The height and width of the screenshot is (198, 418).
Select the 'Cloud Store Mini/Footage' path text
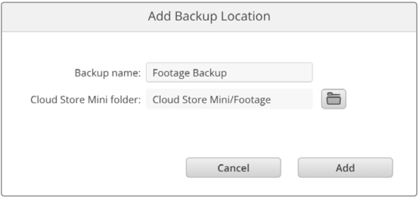pos(211,99)
